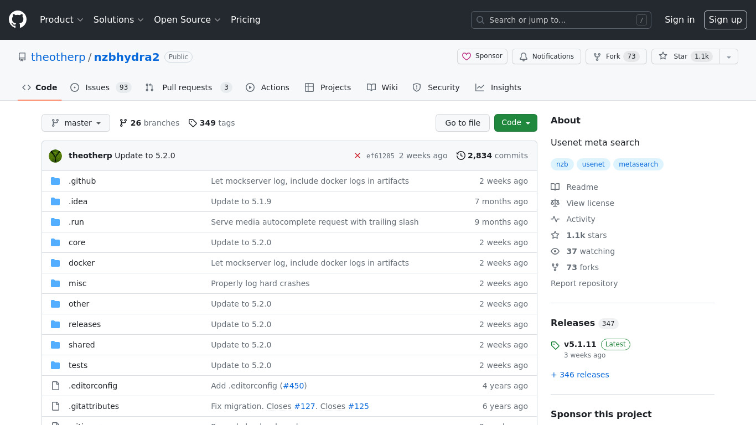Click the stars icon in About
Screen dimensions: 756x425
click(x=555, y=235)
